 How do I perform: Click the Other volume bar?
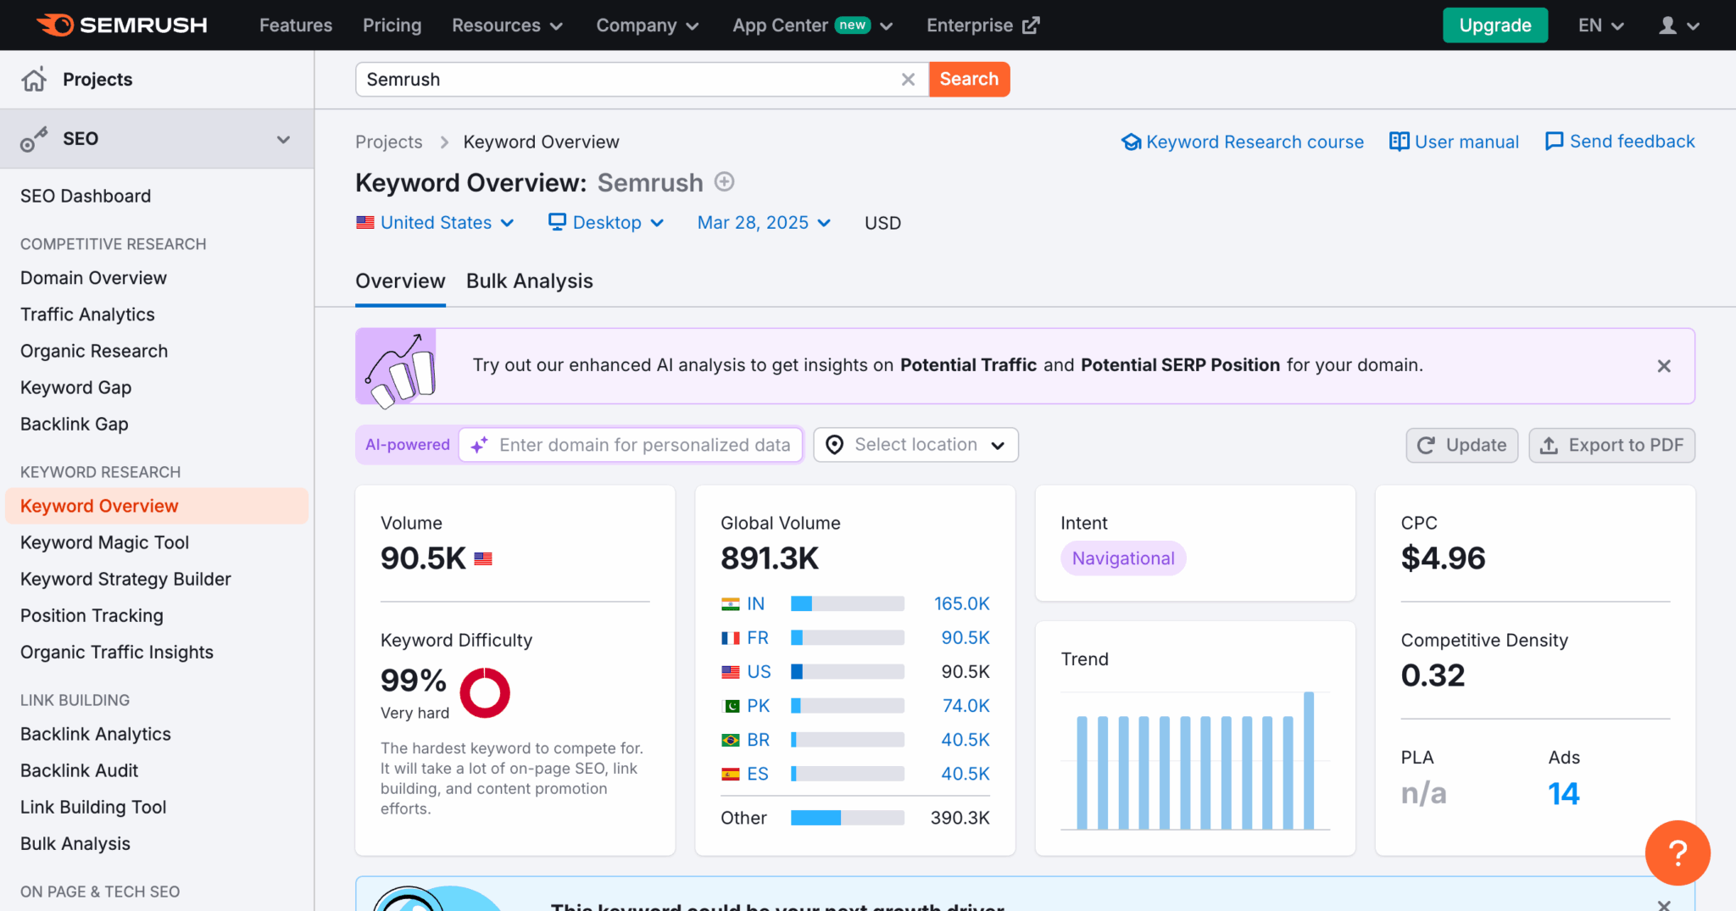tap(848, 818)
